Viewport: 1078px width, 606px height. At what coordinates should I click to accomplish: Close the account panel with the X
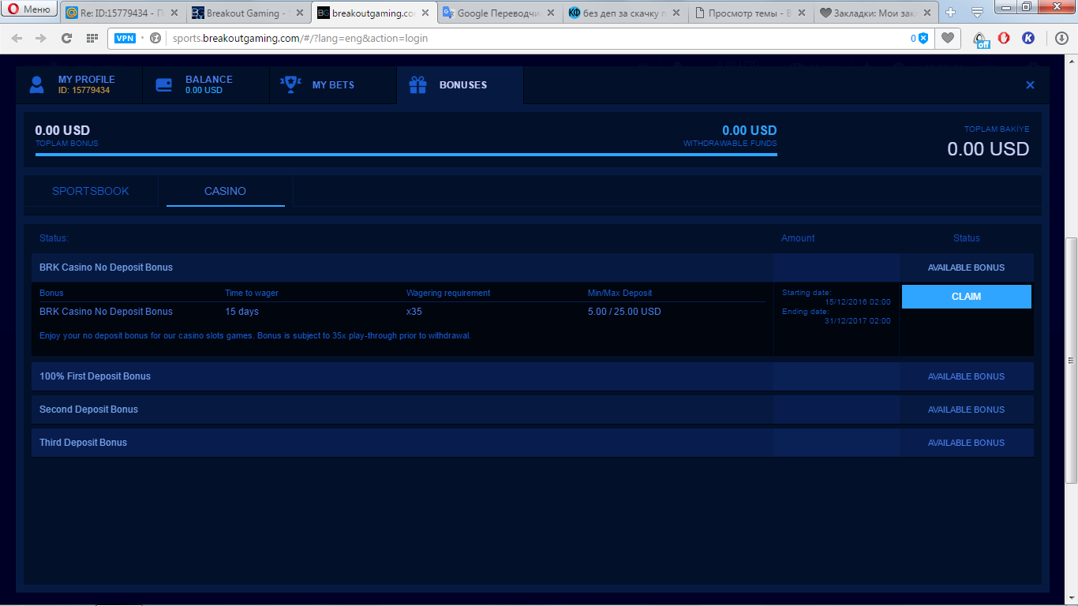[x=1030, y=85]
